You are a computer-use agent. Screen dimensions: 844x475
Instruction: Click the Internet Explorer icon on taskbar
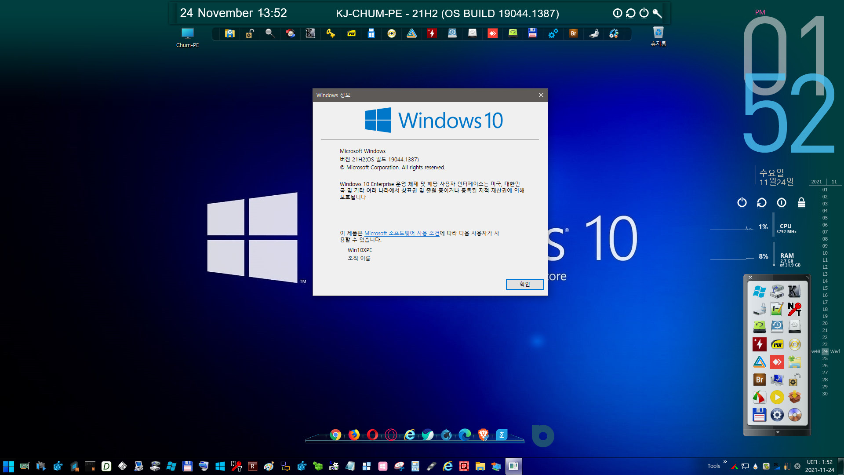pos(447,466)
